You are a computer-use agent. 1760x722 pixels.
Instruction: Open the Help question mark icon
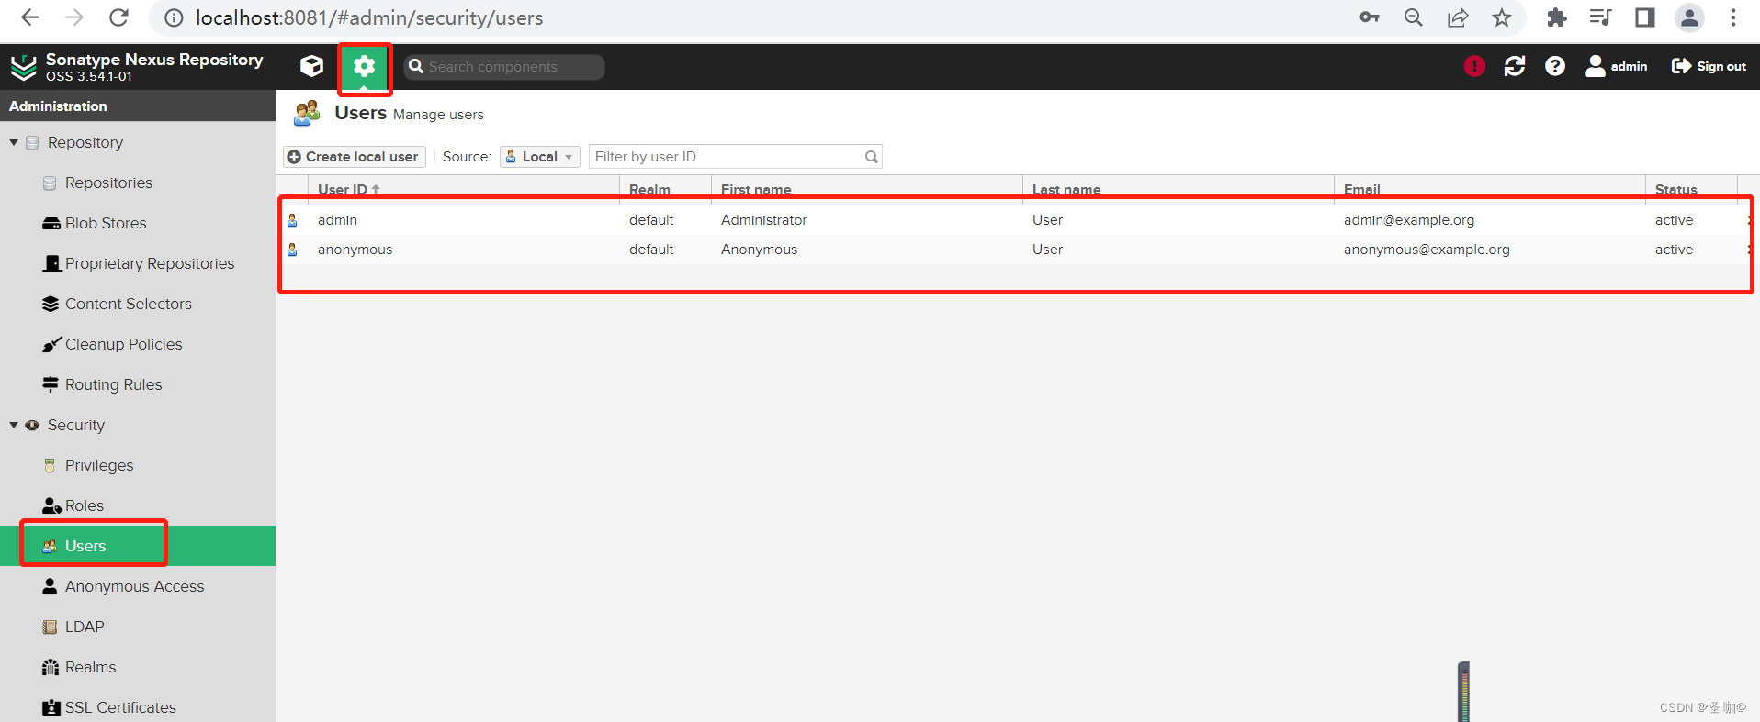1555,66
